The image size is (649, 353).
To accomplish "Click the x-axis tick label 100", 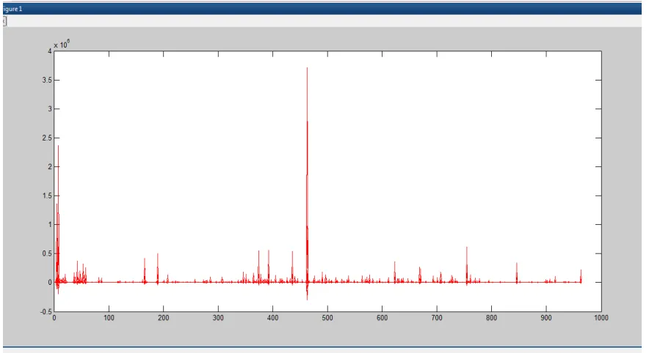I will coord(109,318).
